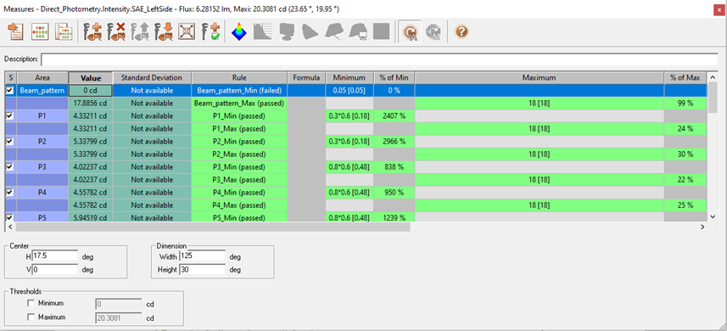Click the add measure area caliper icon
This screenshot has width=727, height=331.
92,31
